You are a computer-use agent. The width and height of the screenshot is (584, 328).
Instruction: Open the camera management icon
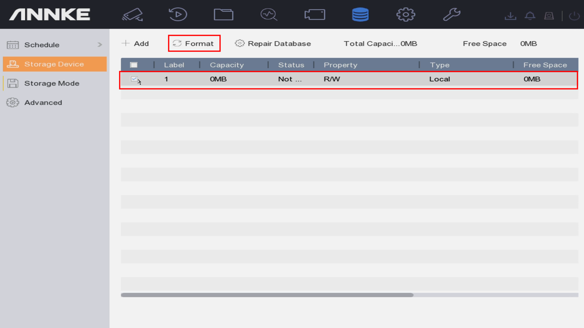coord(315,15)
